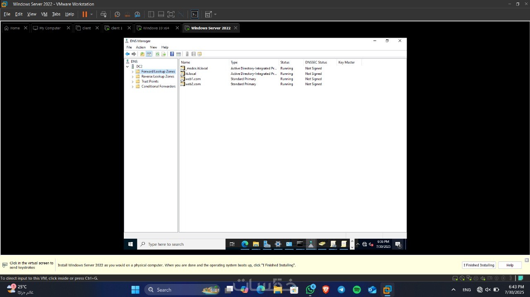530x297 pixels.
Task: Select the web2.com zone
Action: [x=193, y=84]
